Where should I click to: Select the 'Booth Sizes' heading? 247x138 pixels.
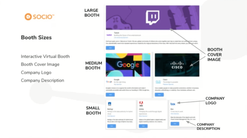coord(36,38)
